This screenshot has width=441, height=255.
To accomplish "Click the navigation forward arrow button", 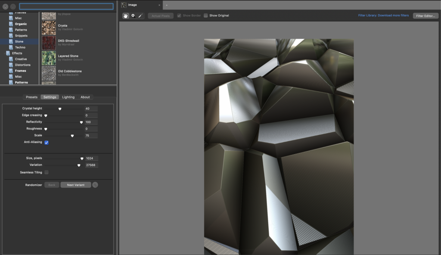I will (x=13, y=6).
